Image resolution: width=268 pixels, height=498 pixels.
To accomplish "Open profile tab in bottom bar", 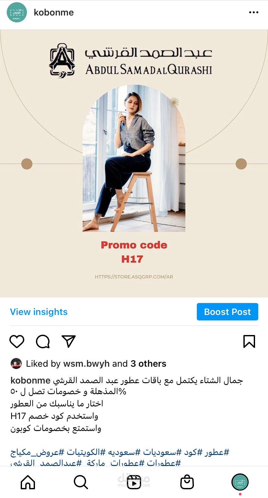I will point(240,482).
